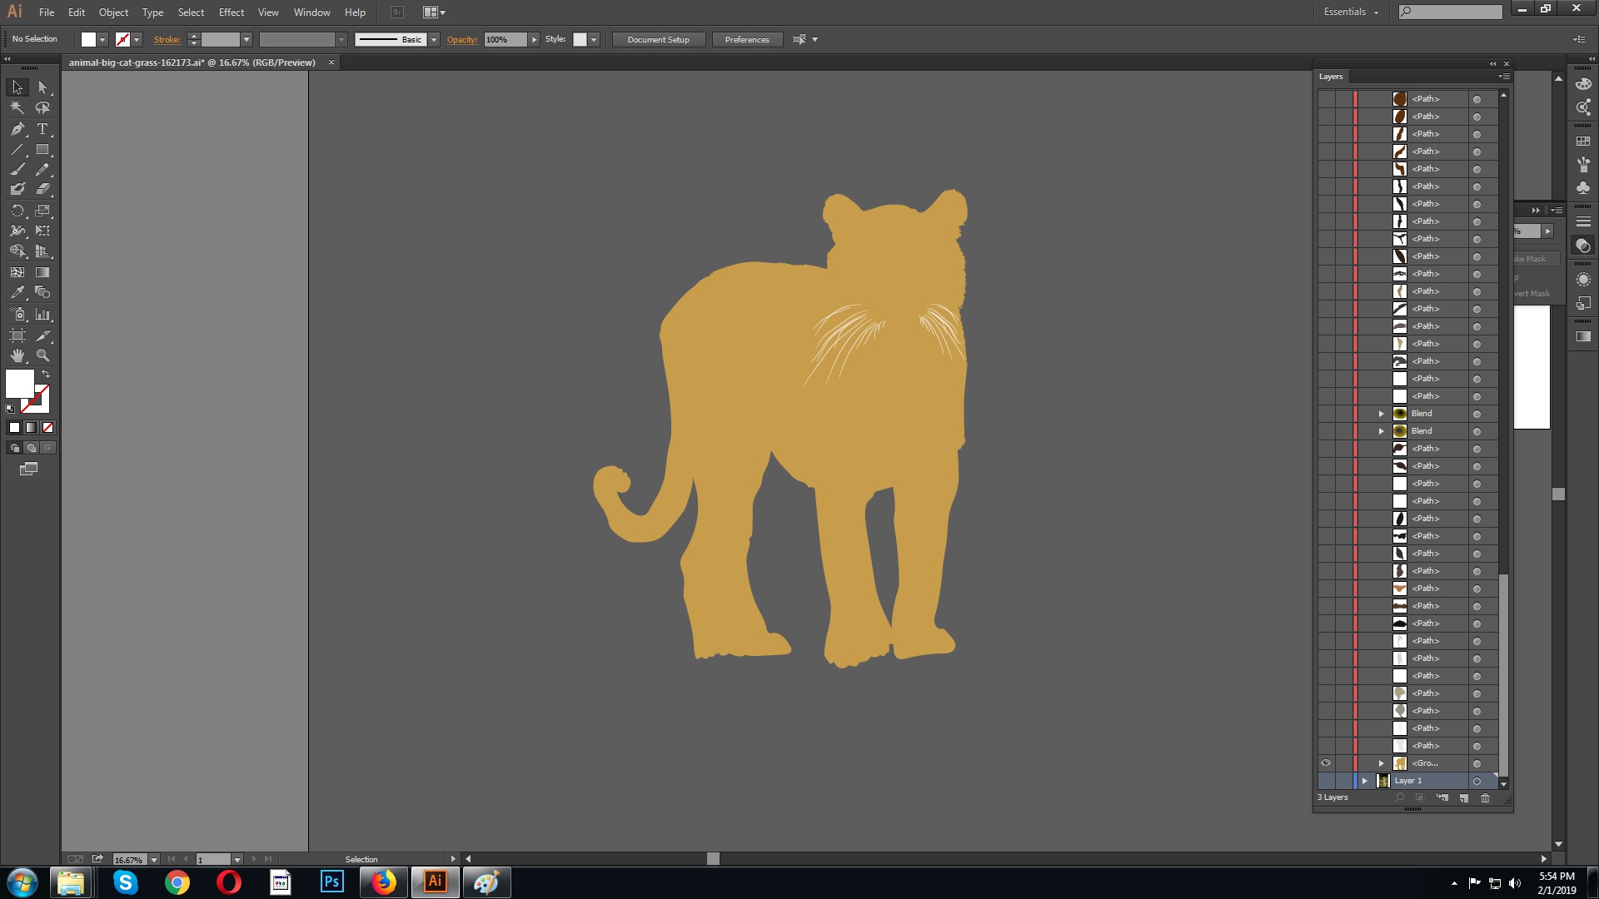The height and width of the screenshot is (899, 1599).
Task: Click the black fill swatch in the toolbar
Action: point(13,427)
